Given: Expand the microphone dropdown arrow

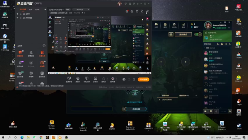Looking at the screenshot, I should [x=107, y=79].
